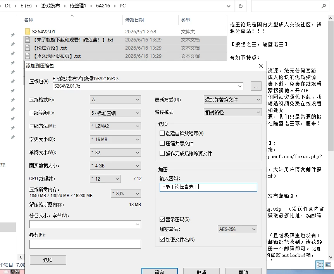This screenshot has height=274, width=334.
Task: Click the S264V2.01 folder icon
Action: (28, 31)
